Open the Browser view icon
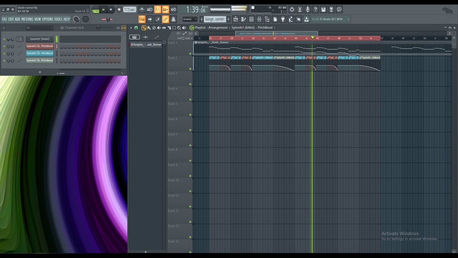This screenshot has width=458, height=258. [267, 19]
